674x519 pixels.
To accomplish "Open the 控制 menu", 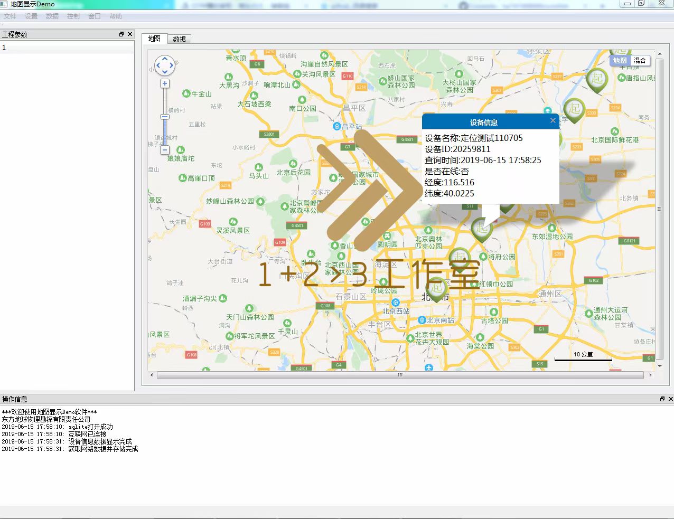I will [x=73, y=16].
